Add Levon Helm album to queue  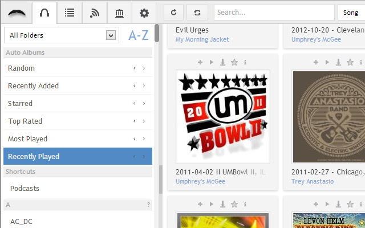coord(316,204)
